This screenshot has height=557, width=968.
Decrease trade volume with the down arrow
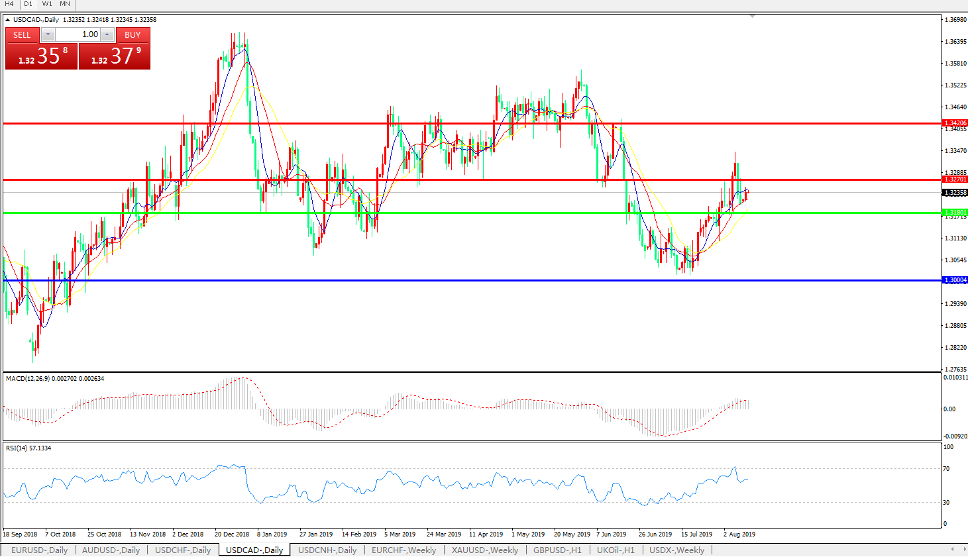pyautogui.click(x=48, y=34)
